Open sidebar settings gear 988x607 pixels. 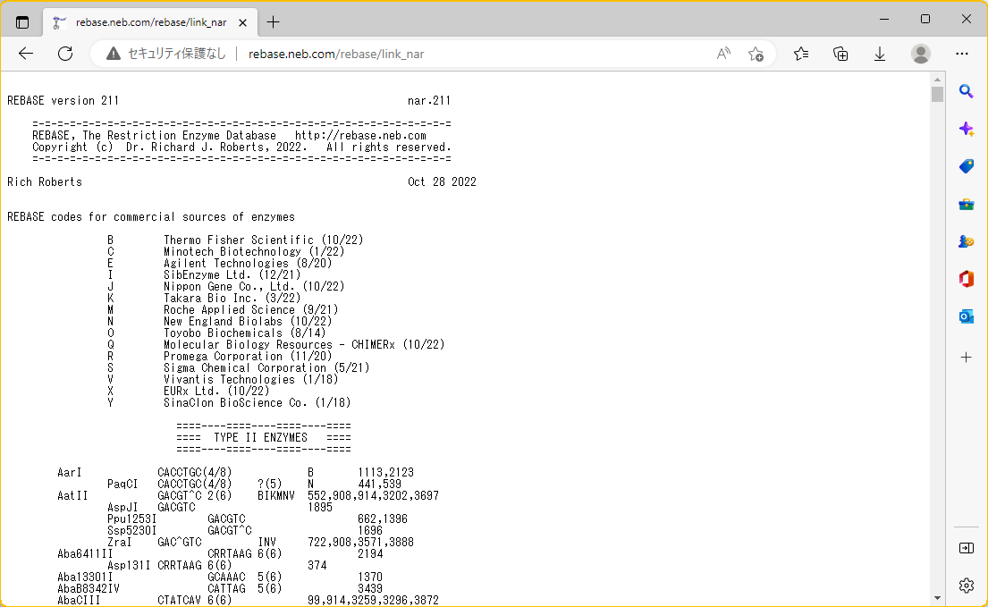click(966, 586)
